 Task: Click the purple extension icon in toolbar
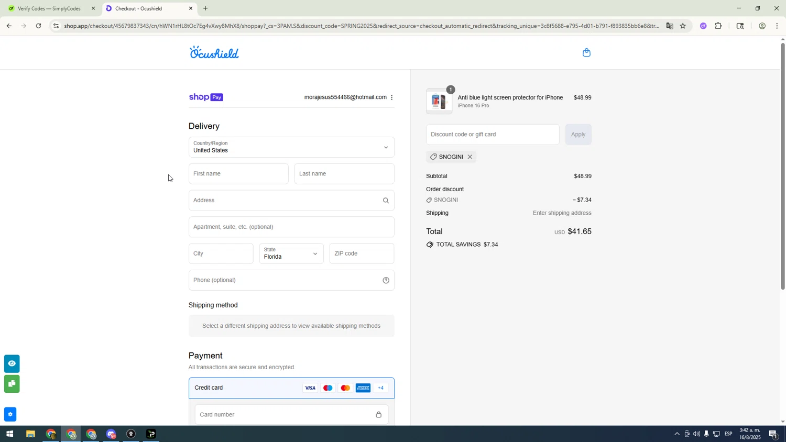point(703,26)
